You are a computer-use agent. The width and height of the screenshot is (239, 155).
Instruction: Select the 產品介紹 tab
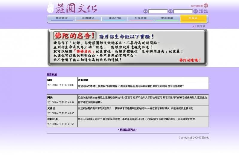pyautogui.click(x=114, y=19)
